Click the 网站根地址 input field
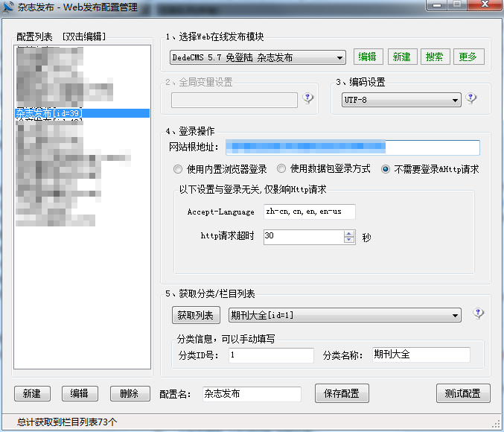 353,147
